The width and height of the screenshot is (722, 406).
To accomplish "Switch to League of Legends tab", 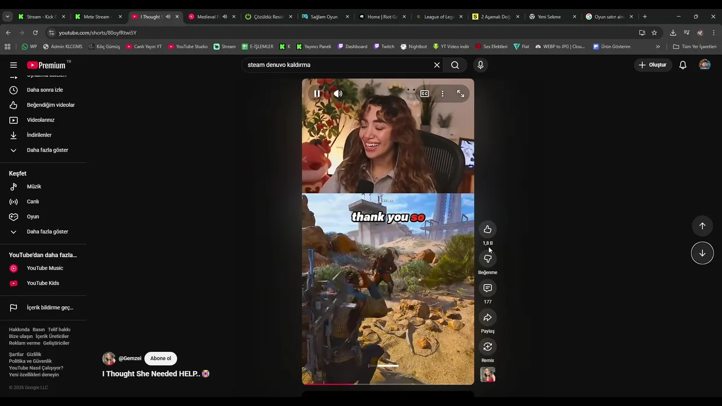I will (439, 17).
